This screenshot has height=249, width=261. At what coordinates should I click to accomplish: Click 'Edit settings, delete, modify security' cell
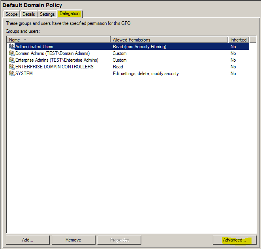(146, 74)
